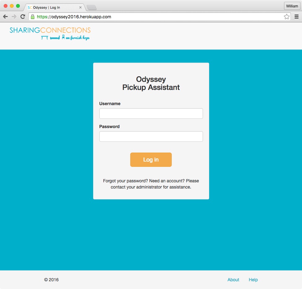Viewport: 302px width, 289px height.
Task: Click the browser forward arrow
Action: point(14,17)
